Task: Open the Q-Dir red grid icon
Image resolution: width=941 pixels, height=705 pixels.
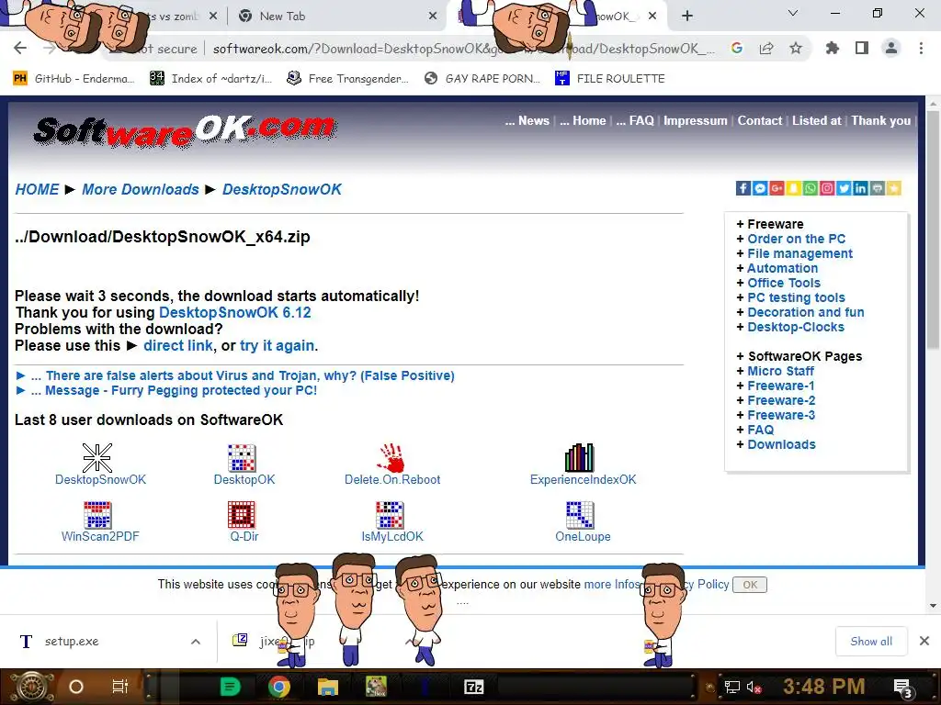Action: 242,514
